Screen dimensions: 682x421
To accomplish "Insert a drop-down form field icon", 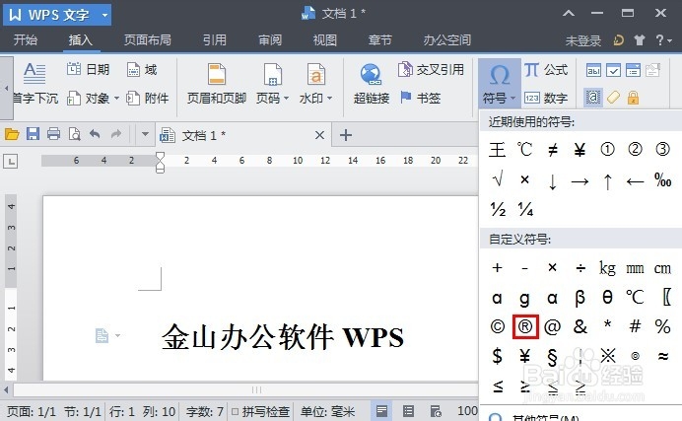I will click(633, 70).
